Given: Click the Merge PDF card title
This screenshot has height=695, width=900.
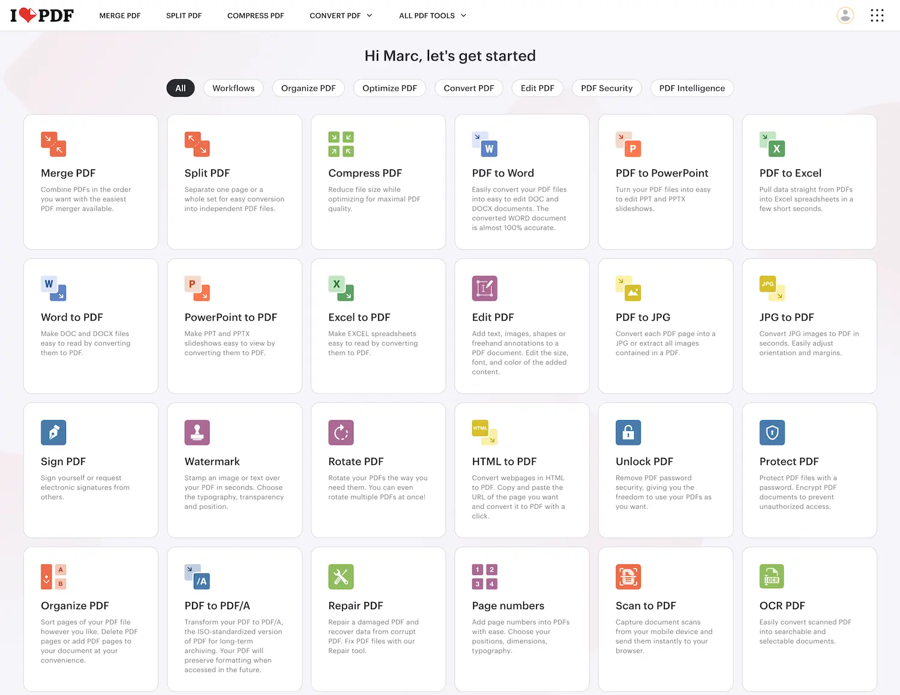Looking at the screenshot, I should (68, 173).
